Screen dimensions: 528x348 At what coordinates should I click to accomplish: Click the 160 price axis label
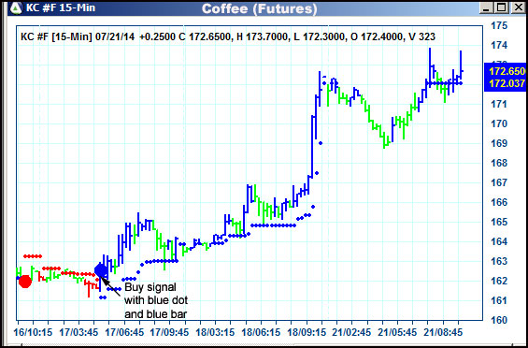[x=499, y=320]
